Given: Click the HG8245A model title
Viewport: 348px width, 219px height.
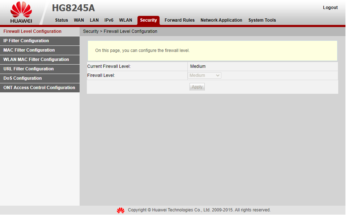Looking at the screenshot, I should [x=73, y=8].
